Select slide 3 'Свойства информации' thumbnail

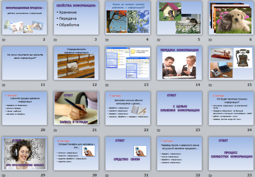[x=76, y=18]
